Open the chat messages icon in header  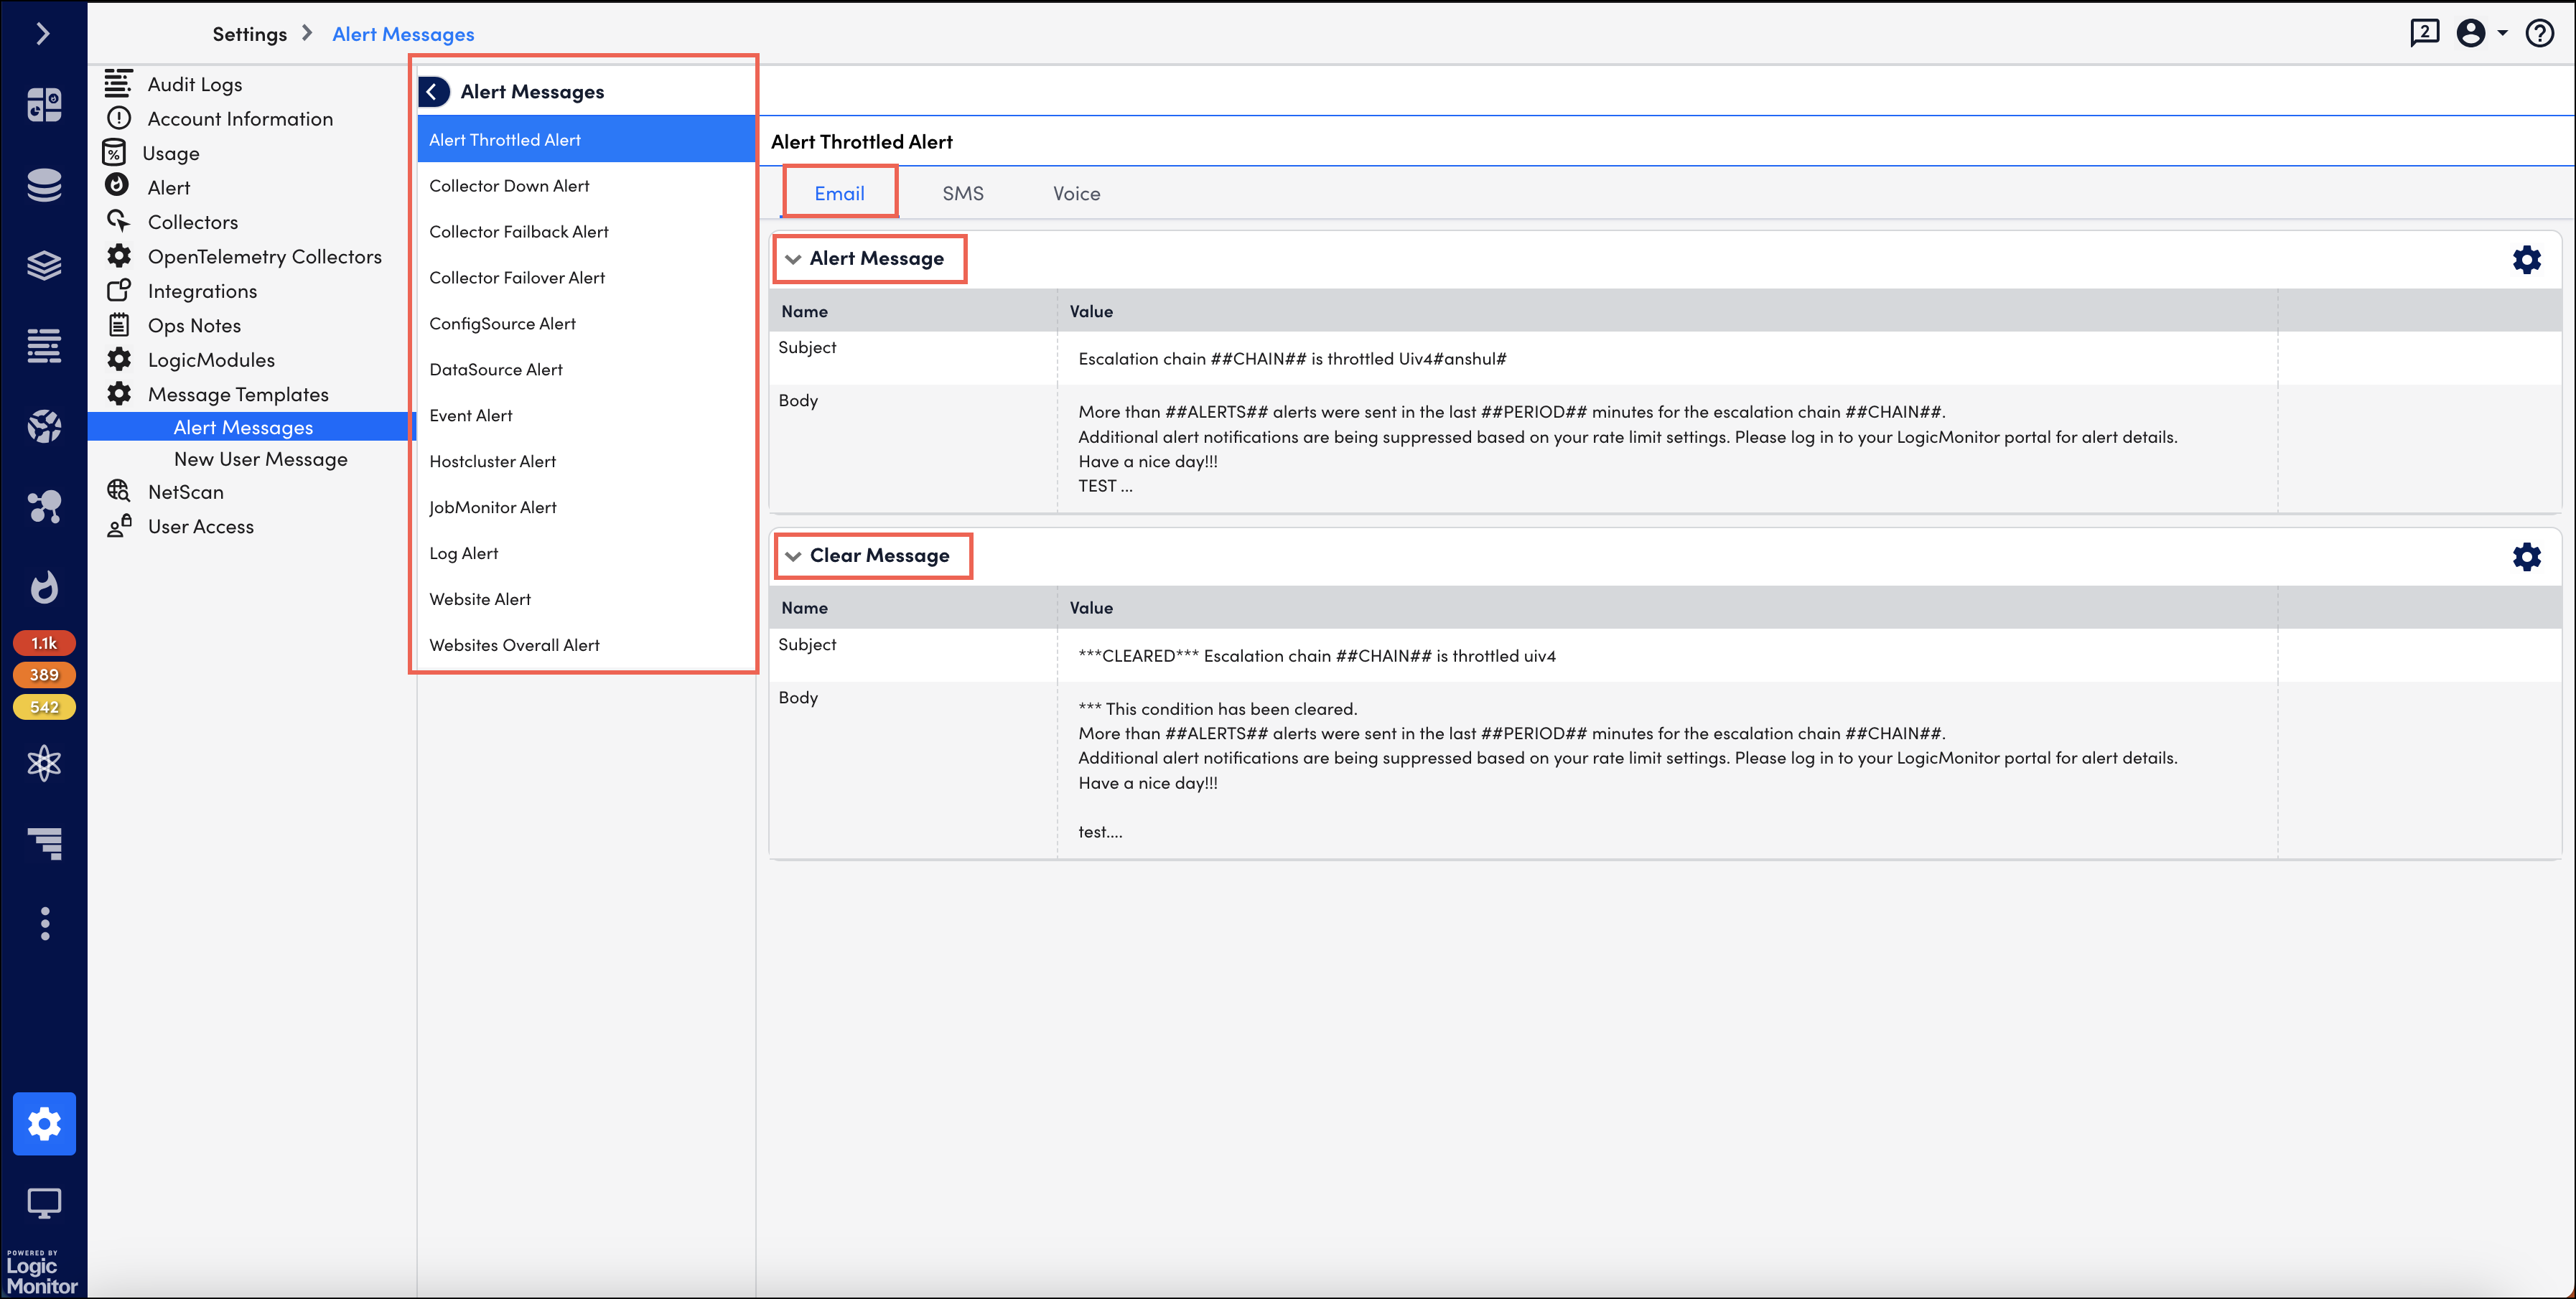tap(2424, 33)
